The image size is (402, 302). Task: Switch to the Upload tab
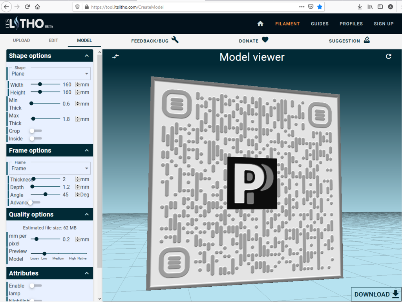coord(21,40)
